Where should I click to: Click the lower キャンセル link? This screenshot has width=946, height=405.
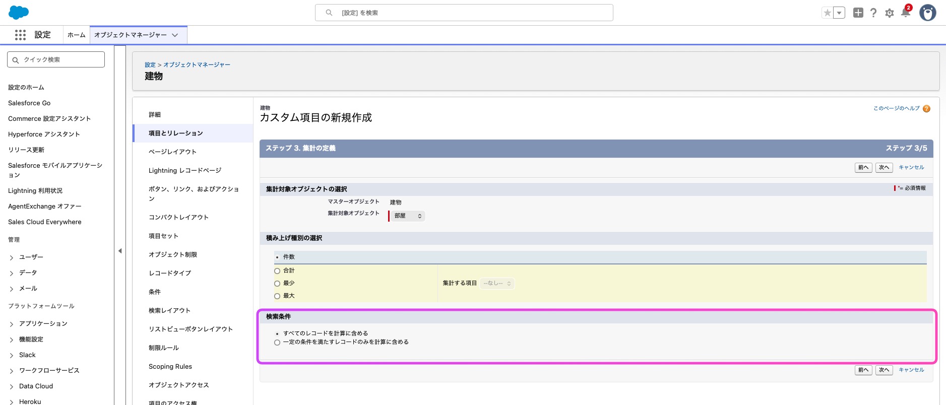[911, 370]
